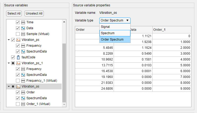Click the Vibration_ps signal icon
197x113 pixels.
18,40
